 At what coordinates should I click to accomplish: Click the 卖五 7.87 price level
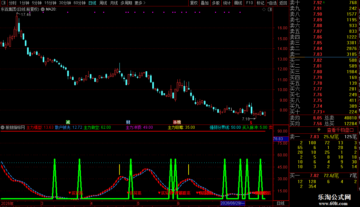point(318,32)
